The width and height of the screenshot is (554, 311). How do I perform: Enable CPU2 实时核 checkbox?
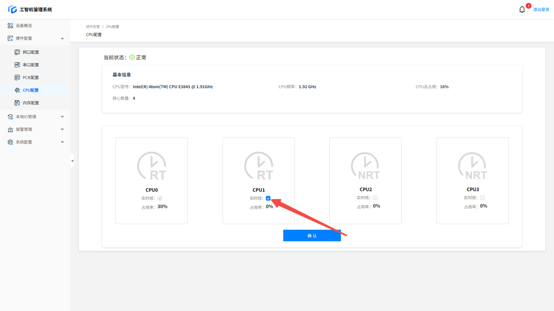(x=375, y=198)
